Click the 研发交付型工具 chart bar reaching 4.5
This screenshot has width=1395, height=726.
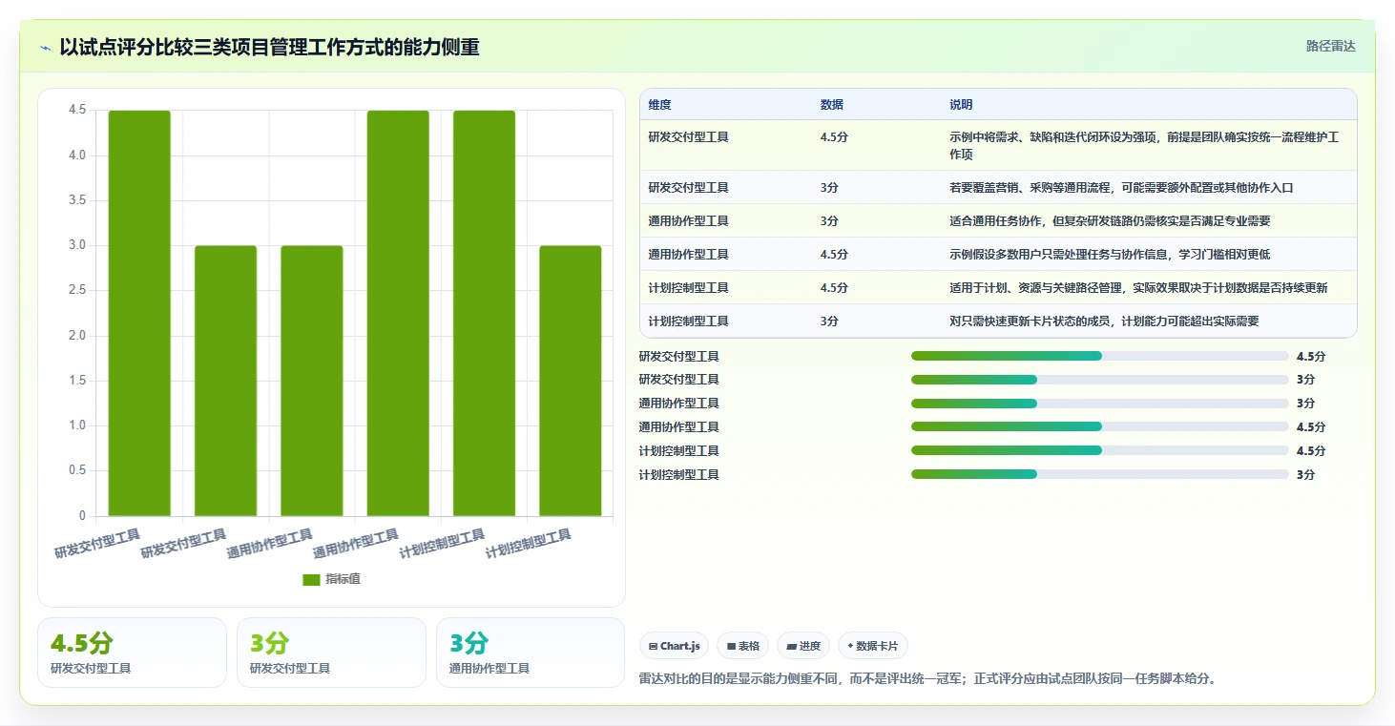point(139,313)
